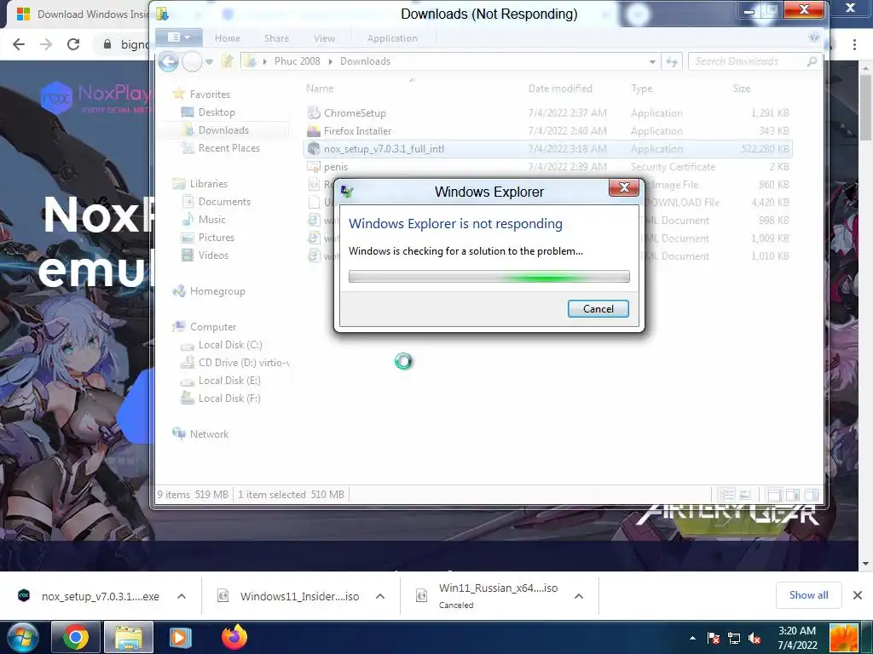Go up one folder level
The width and height of the screenshot is (873, 654).
point(227,61)
